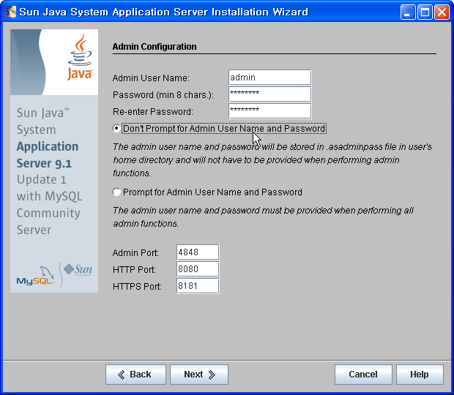Go back with the Back button

pos(135,375)
